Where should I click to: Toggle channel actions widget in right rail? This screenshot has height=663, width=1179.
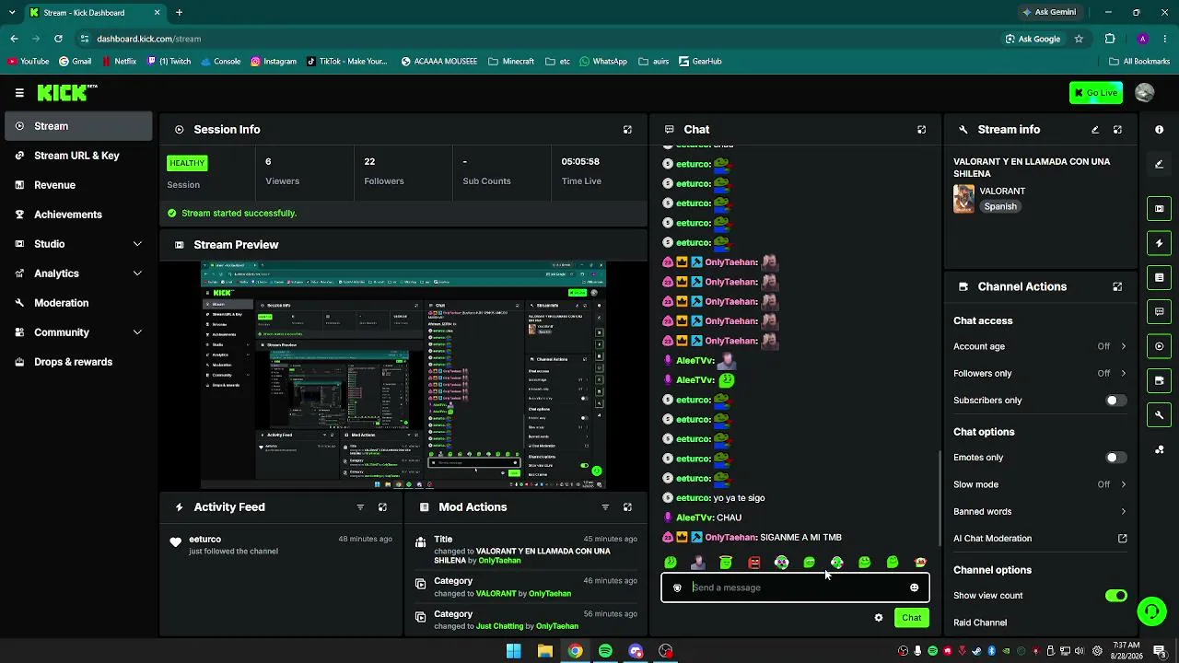click(1159, 380)
